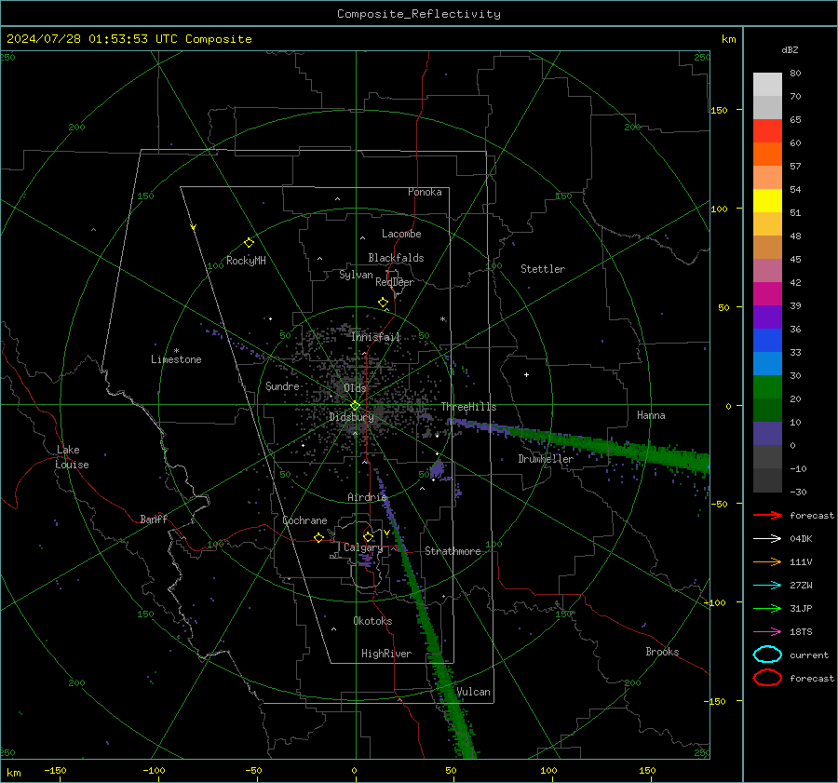
Task: Click the 2024/07/28 01:53:53 UTC timestamp
Action: [x=91, y=39]
